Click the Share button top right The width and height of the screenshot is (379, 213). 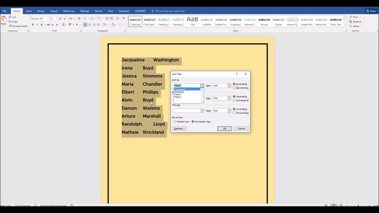(371, 11)
